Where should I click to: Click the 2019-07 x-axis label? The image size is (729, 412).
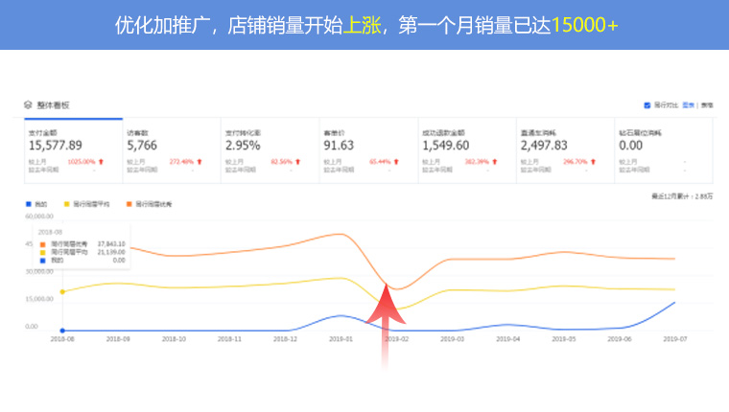pyautogui.click(x=675, y=339)
